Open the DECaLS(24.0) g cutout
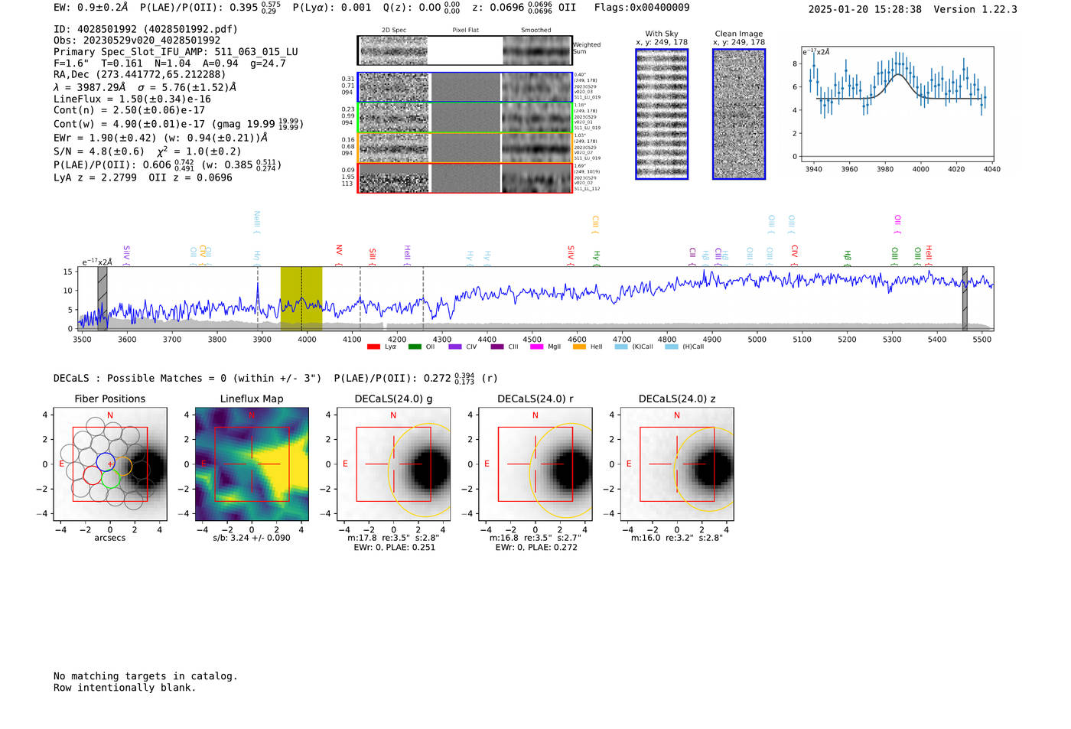Screen dimensions: 1071x729 point(393,464)
